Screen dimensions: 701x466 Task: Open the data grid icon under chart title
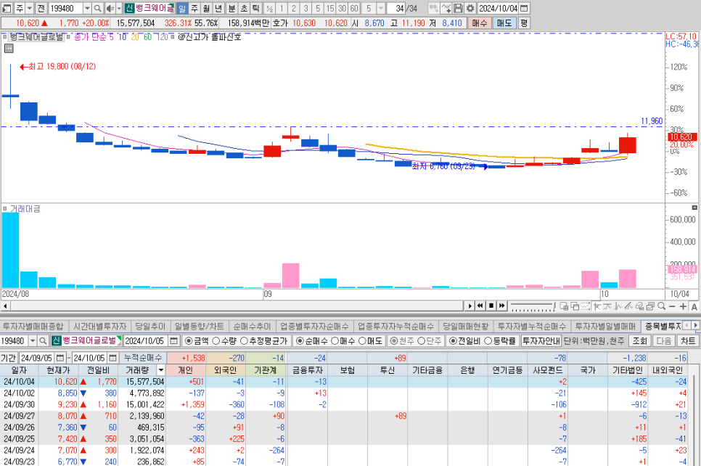click(x=9, y=49)
